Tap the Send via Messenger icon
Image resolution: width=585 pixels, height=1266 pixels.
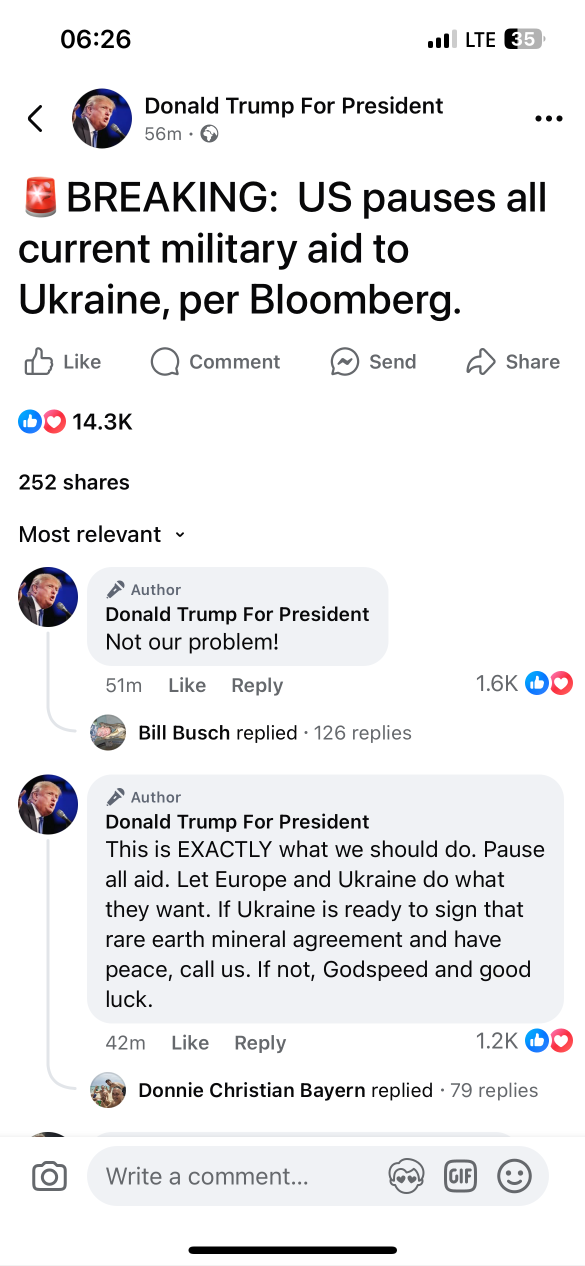tap(345, 361)
